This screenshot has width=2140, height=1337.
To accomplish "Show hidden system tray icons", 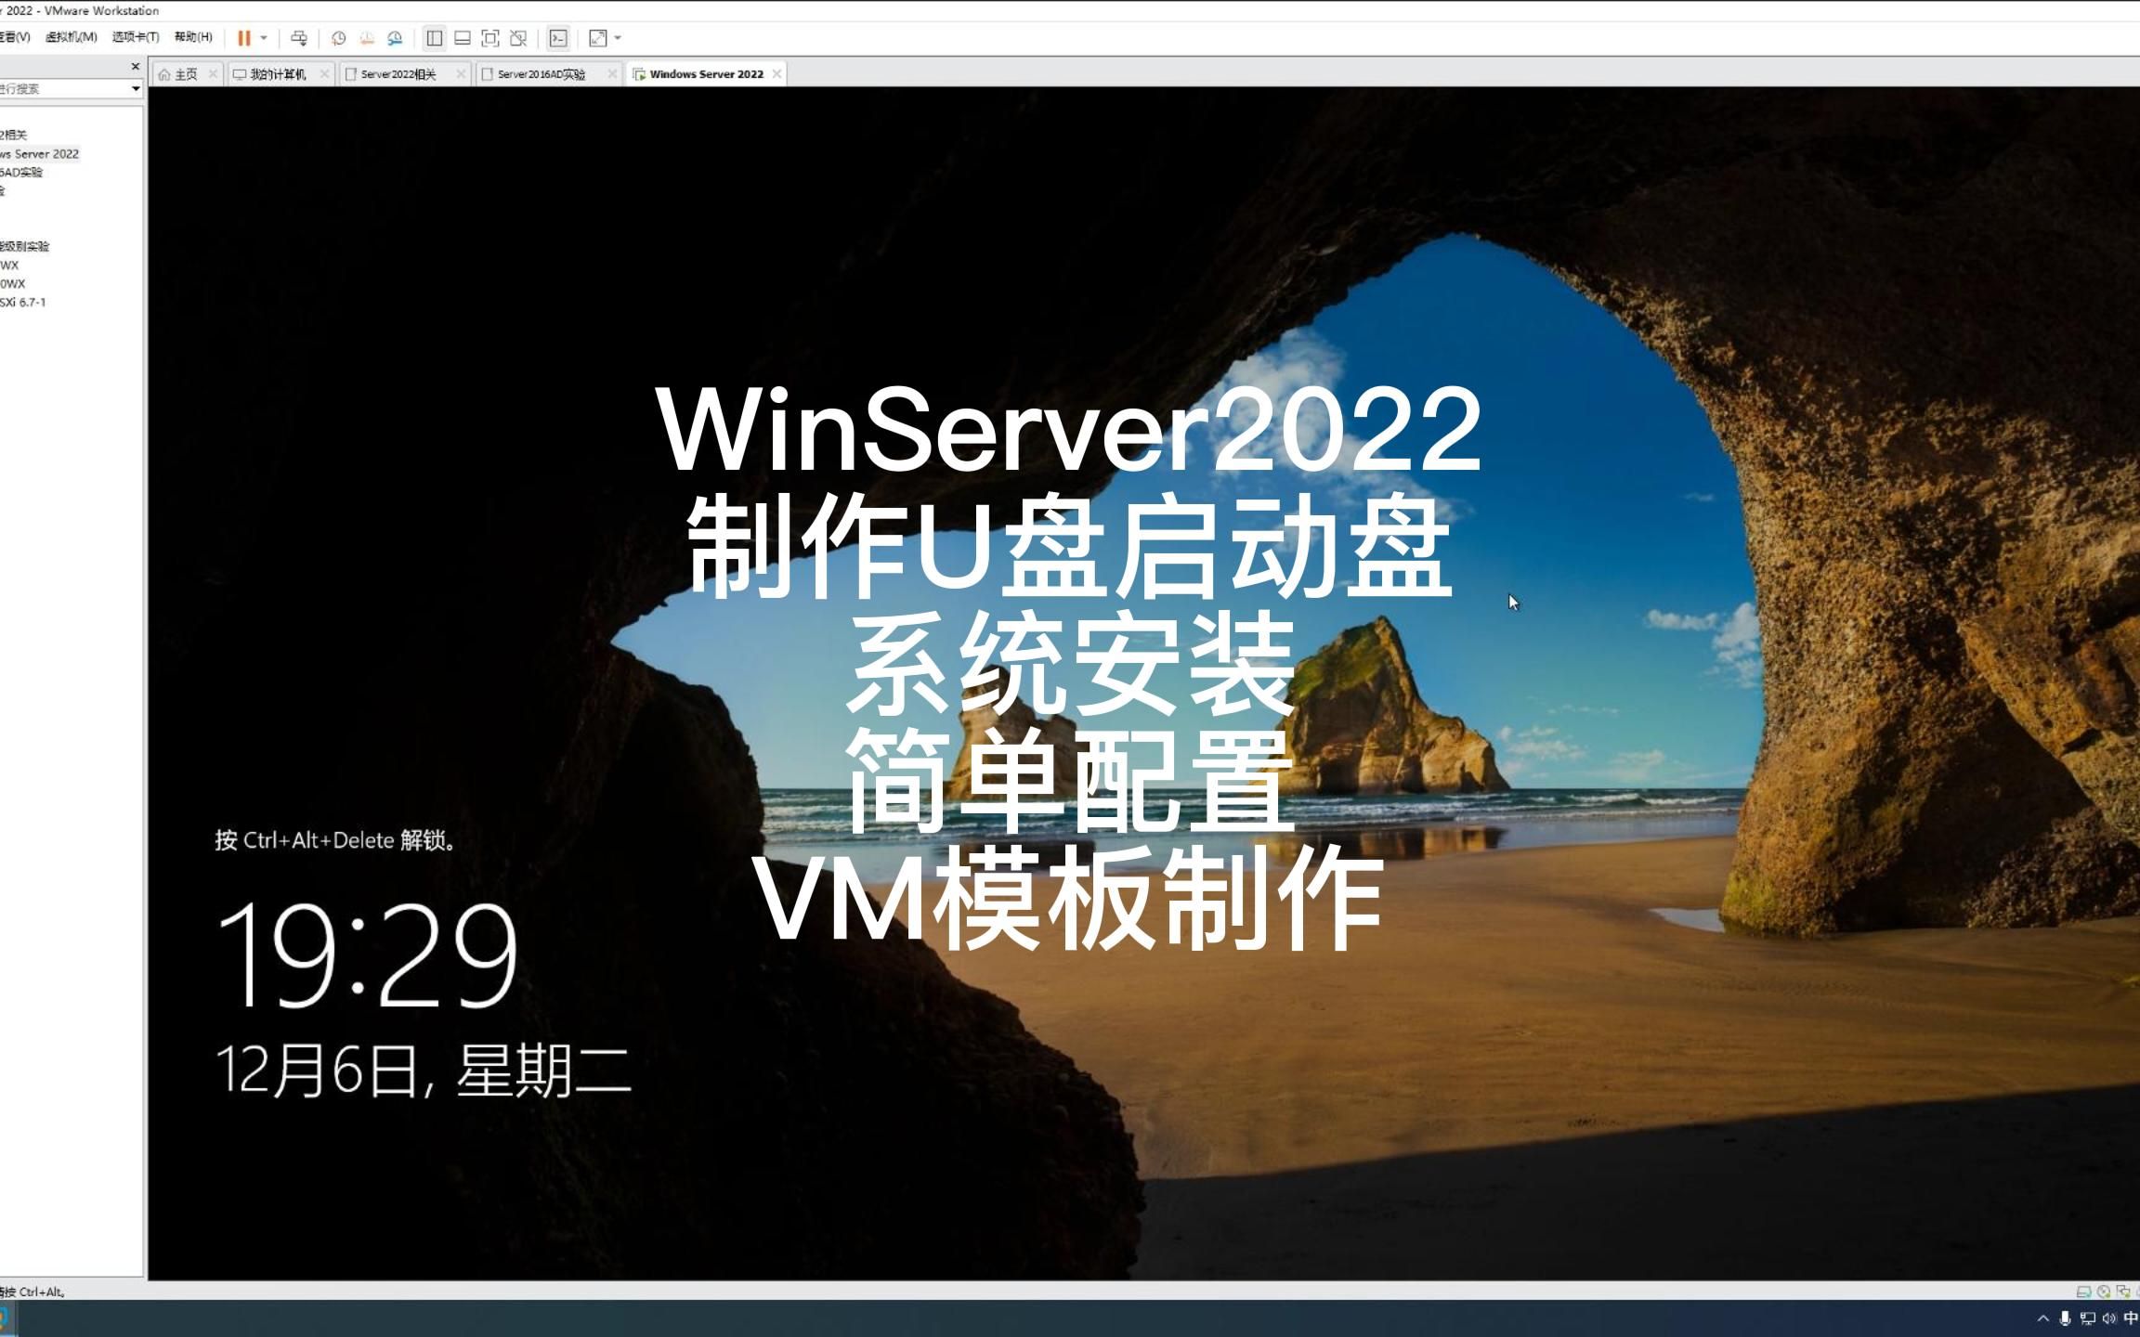I will [2042, 1318].
